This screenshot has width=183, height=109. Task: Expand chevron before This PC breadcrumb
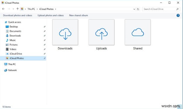[25, 9]
